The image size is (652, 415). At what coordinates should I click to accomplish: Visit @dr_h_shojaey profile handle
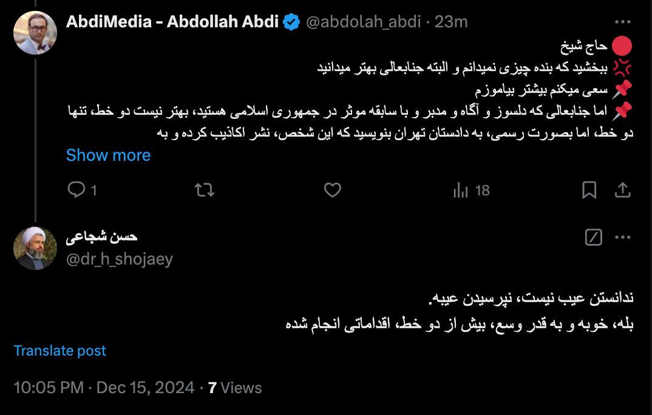click(x=120, y=259)
